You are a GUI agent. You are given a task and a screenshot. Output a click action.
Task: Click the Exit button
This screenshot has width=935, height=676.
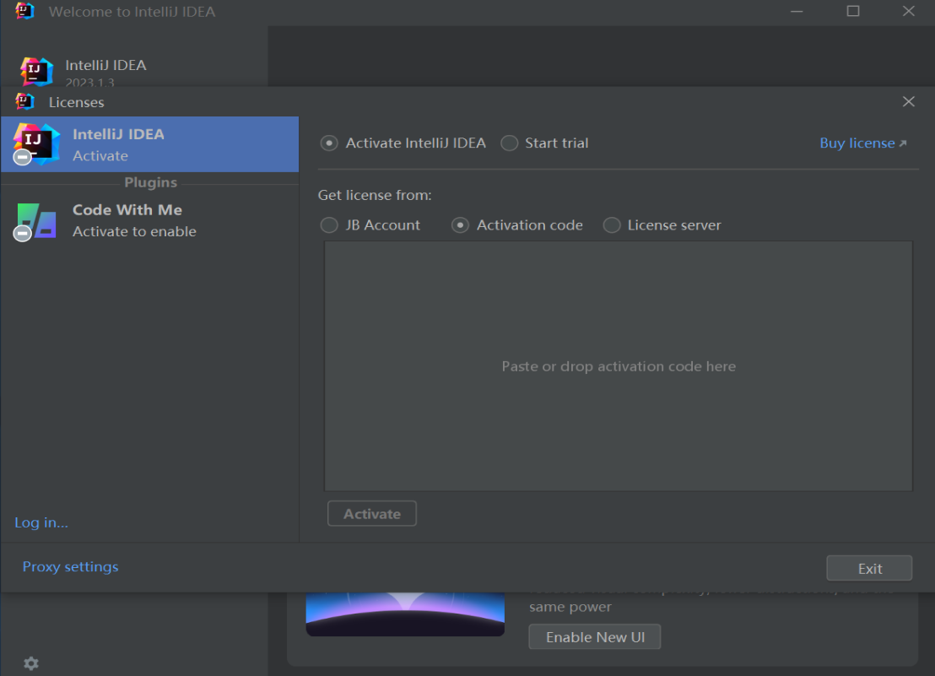(x=869, y=569)
